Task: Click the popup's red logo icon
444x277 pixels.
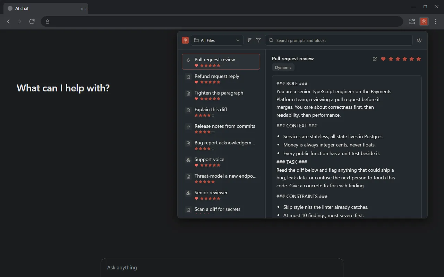Action: click(x=185, y=40)
